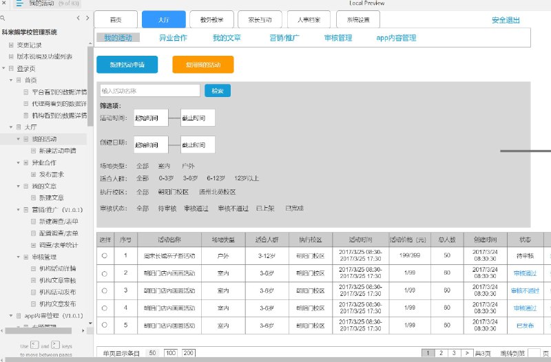
Task: Open 调查/表单统计 in the sidebar tree
Action: pos(59,245)
